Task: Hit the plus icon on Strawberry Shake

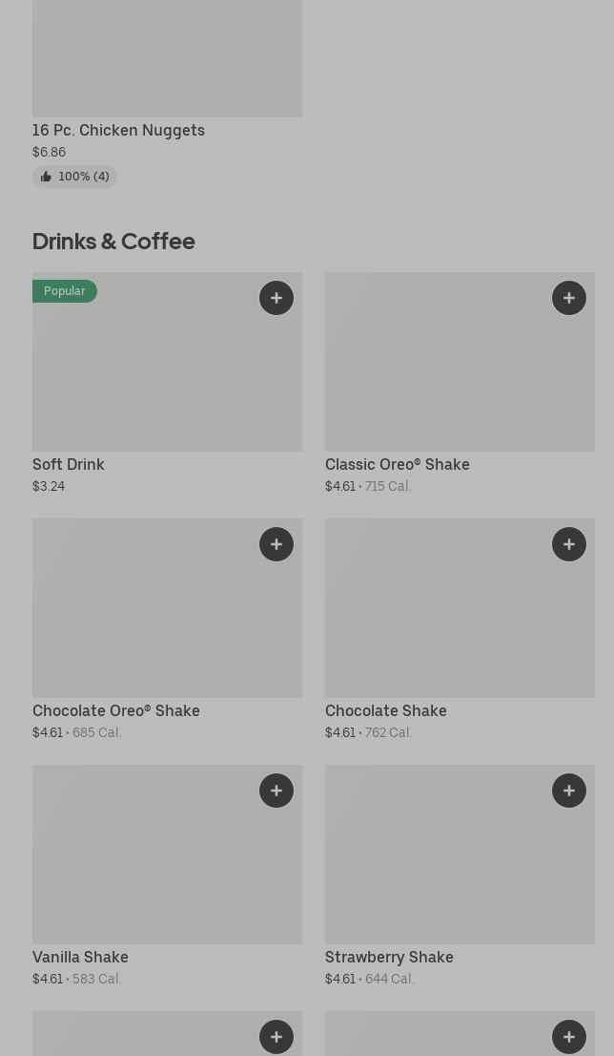Action: (569, 791)
